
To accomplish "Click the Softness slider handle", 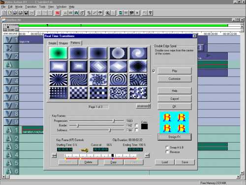I will click(x=110, y=130).
